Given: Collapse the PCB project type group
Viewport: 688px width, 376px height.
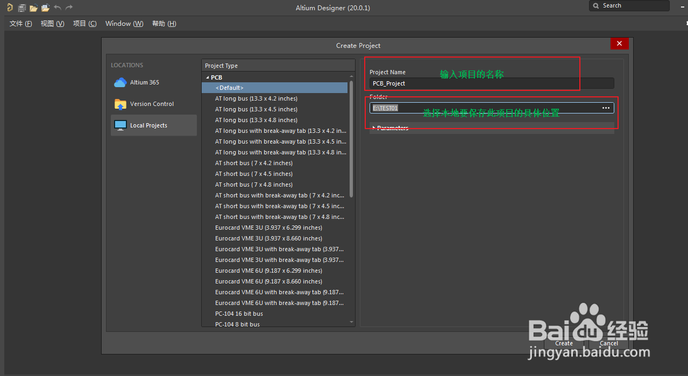Looking at the screenshot, I should pos(207,77).
